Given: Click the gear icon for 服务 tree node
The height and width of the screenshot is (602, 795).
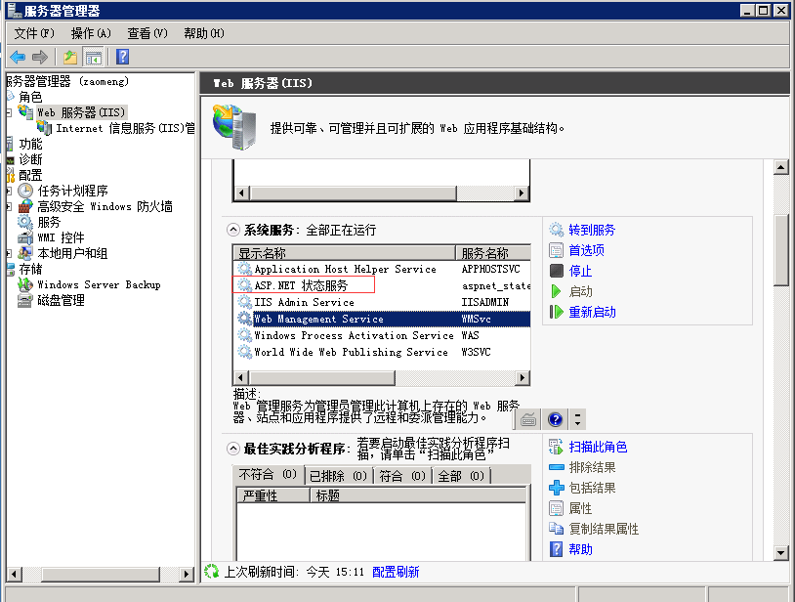Looking at the screenshot, I should (25, 222).
